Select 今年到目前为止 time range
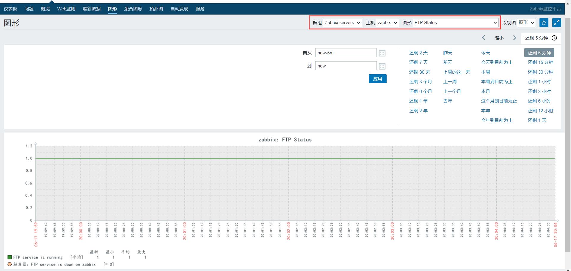The width and height of the screenshot is (571, 271). 497,120
